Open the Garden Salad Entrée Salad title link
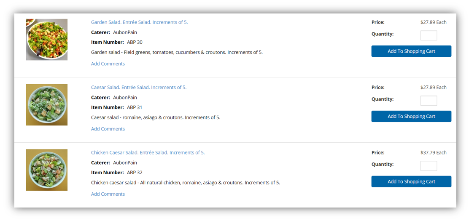 139,22
